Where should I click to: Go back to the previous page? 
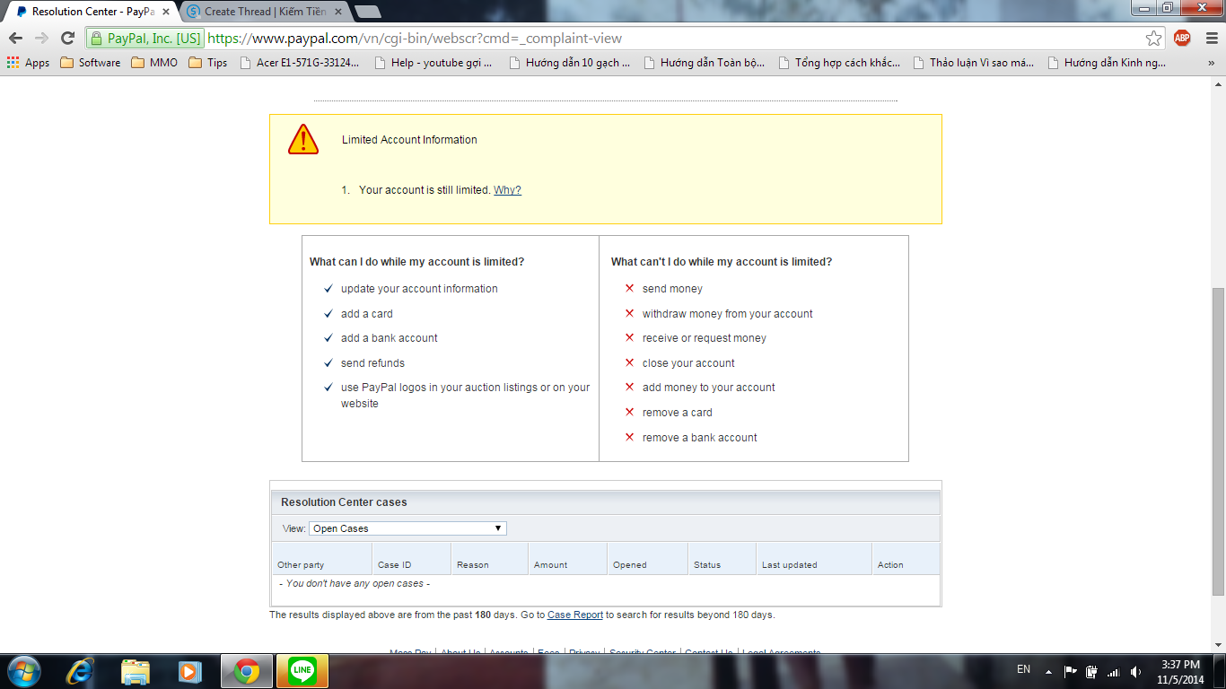[x=15, y=38]
